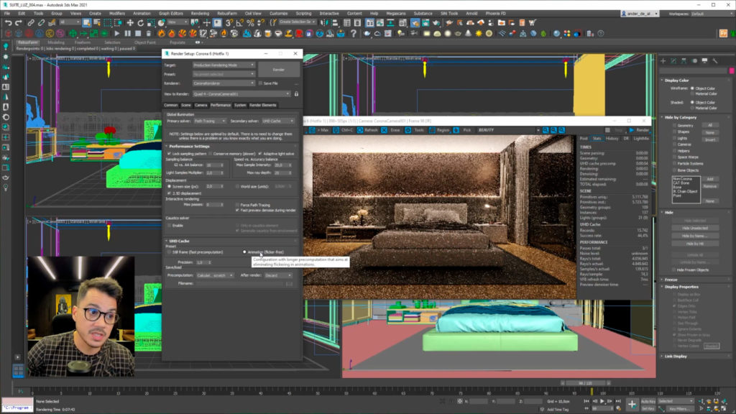Open the Rendering menu
The height and width of the screenshot is (414, 736).
tap(200, 13)
